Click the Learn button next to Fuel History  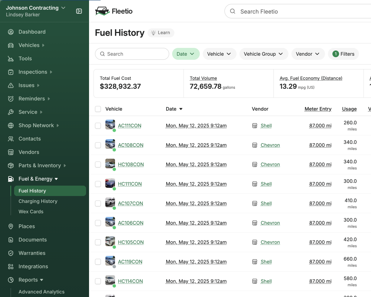tap(161, 33)
